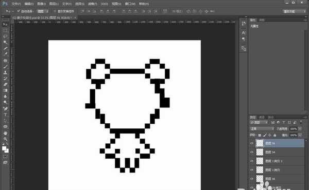Open the layer filter type dropdown
The image size is (309, 190).
pos(259,122)
